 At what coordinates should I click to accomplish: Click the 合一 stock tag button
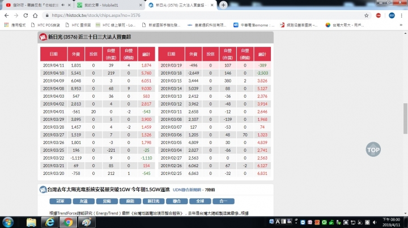point(223,201)
